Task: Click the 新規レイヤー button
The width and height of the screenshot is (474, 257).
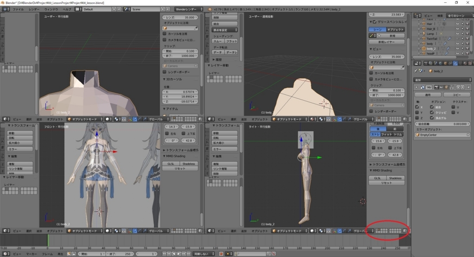Action: click(387, 42)
